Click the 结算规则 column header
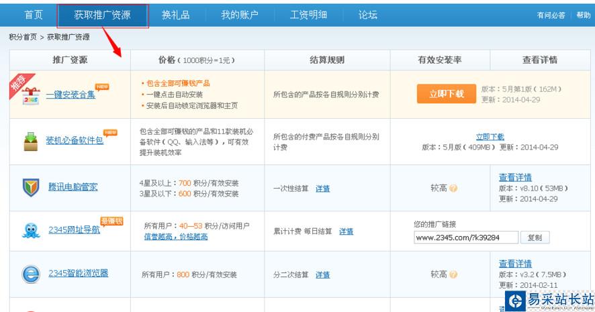The height and width of the screenshot is (312, 595). (x=327, y=60)
